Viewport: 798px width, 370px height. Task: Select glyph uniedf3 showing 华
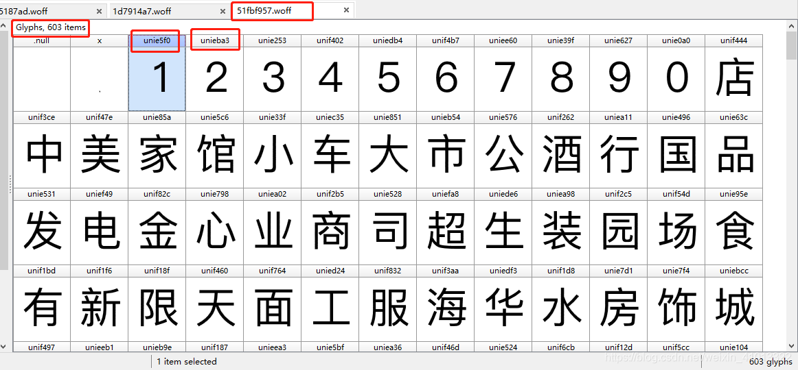[x=503, y=303]
